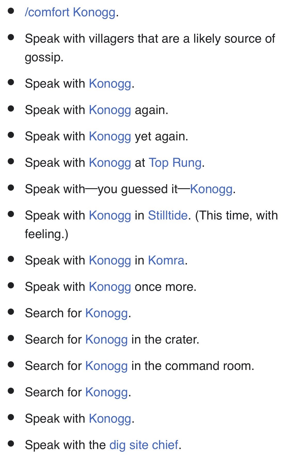
Task: Open the Komra link
Action: point(166,260)
